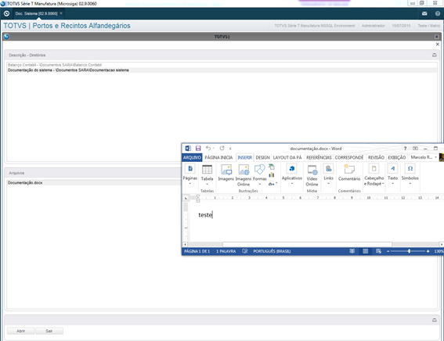444x341 pixels.
Task: Open the ARQUIVO tab in Word
Action: 192,157
